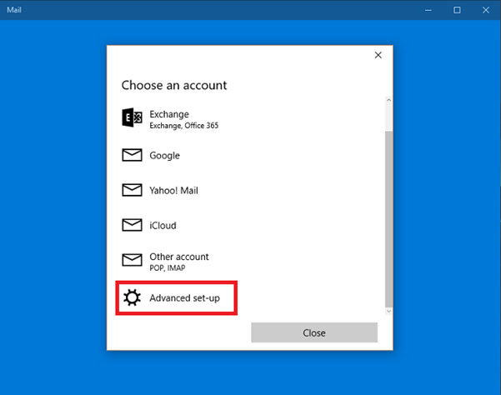501x395 pixels.
Task: Choose the Exchange account option
Action: coord(249,119)
